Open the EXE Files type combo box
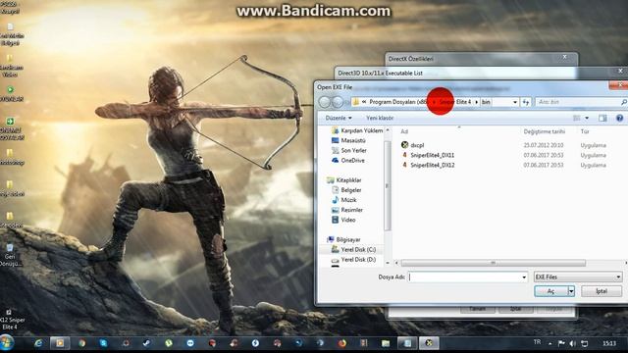Viewport: 628px width, 353px height. 578,277
